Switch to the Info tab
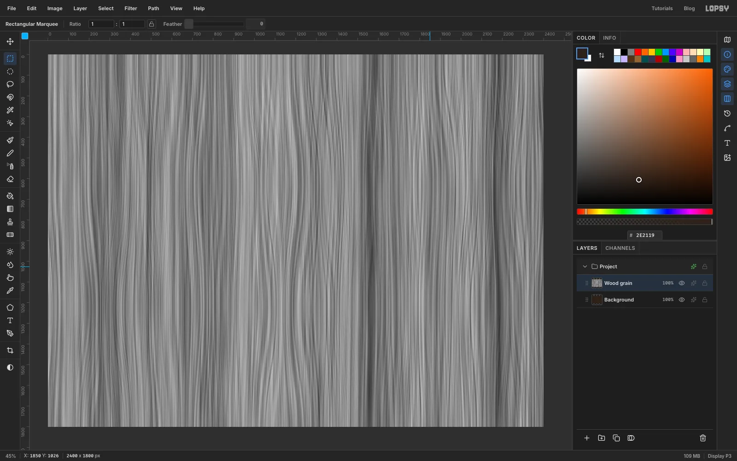The height and width of the screenshot is (461, 737). pyautogui.click(x=609, y=38)
